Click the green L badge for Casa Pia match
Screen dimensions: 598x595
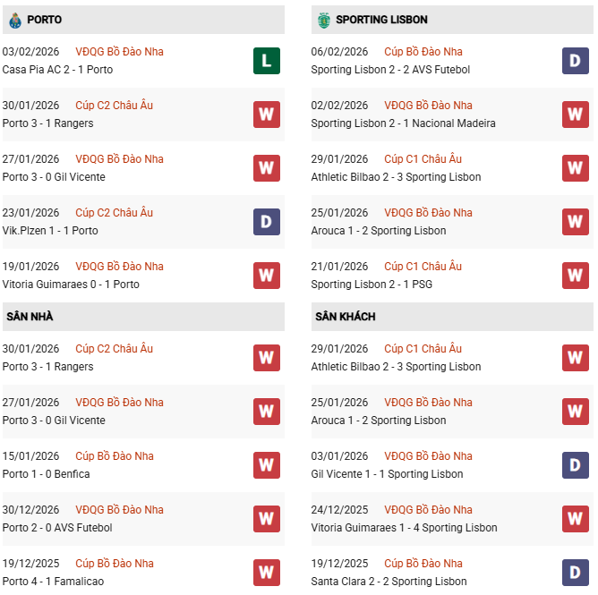click(x=266, y=61)
